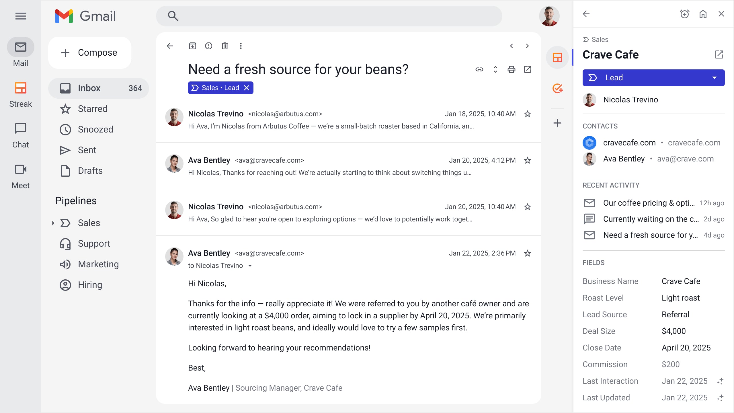Click the archive email icon
734x413 pixels.
(192, 46)
